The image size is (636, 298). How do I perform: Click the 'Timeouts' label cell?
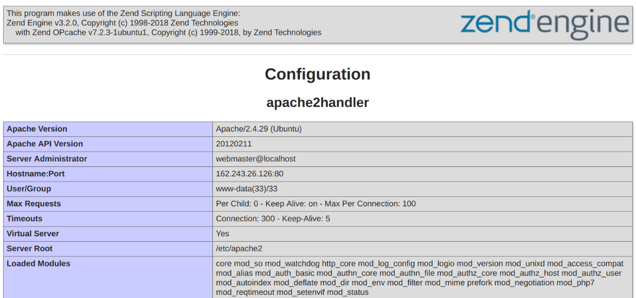click(x=108, y=218)
